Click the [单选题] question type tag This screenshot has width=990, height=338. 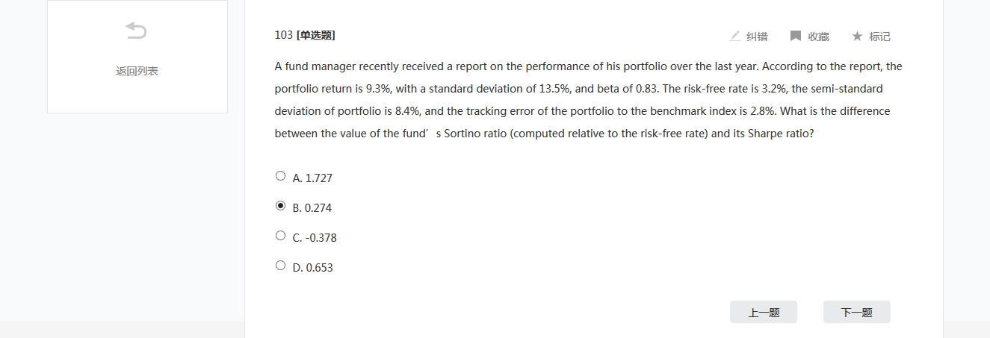315,35
